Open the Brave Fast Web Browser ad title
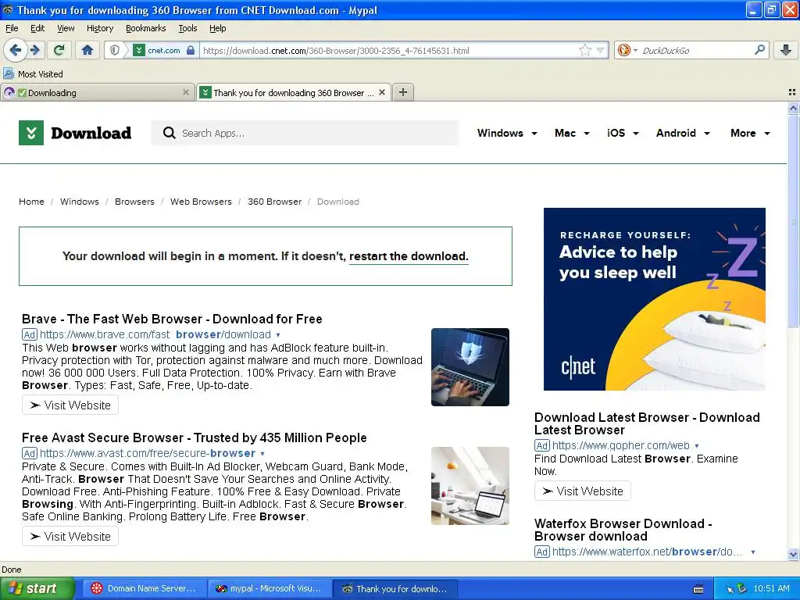Image resolution: width=800 pixels, height=600 pixels. tap(172, 319)
